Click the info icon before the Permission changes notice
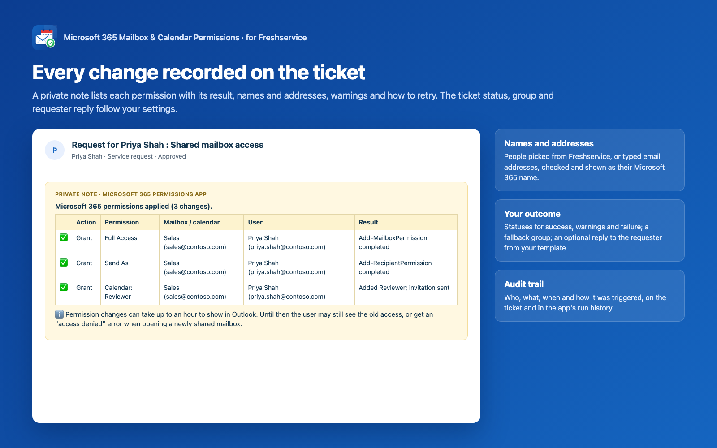The height and width of the screenshot is (448, 717). click(x=59, y=314)
